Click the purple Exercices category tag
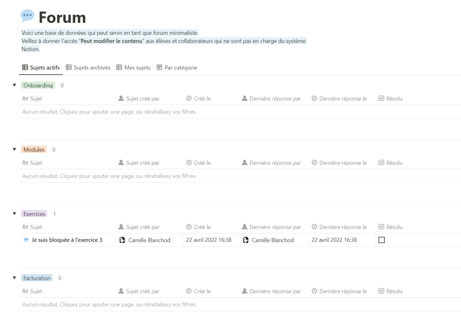The width and height of the screenshot is (461, 328). point(34,214)
